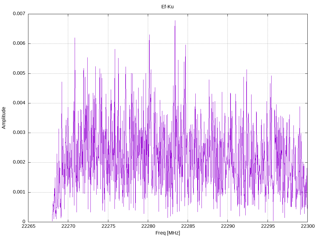Click the 0.006 y-axis tick label
The image size is (316, 237).
pos(19,44)
